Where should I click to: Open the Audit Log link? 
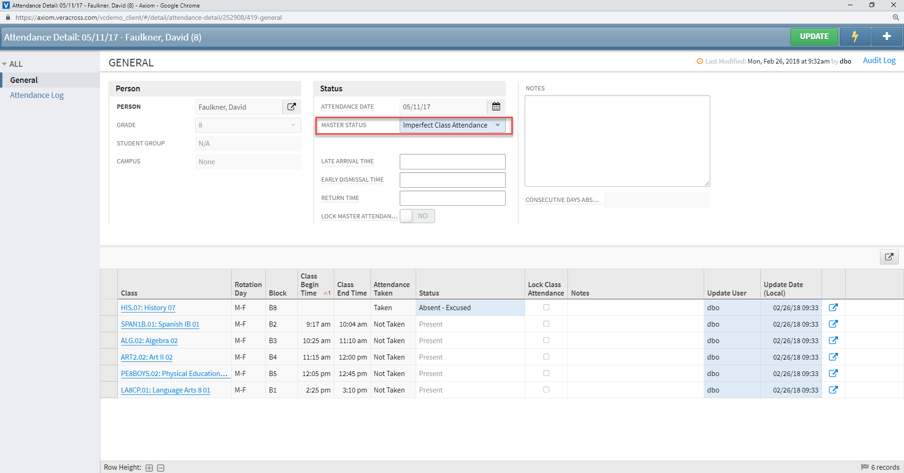[879, 60]
